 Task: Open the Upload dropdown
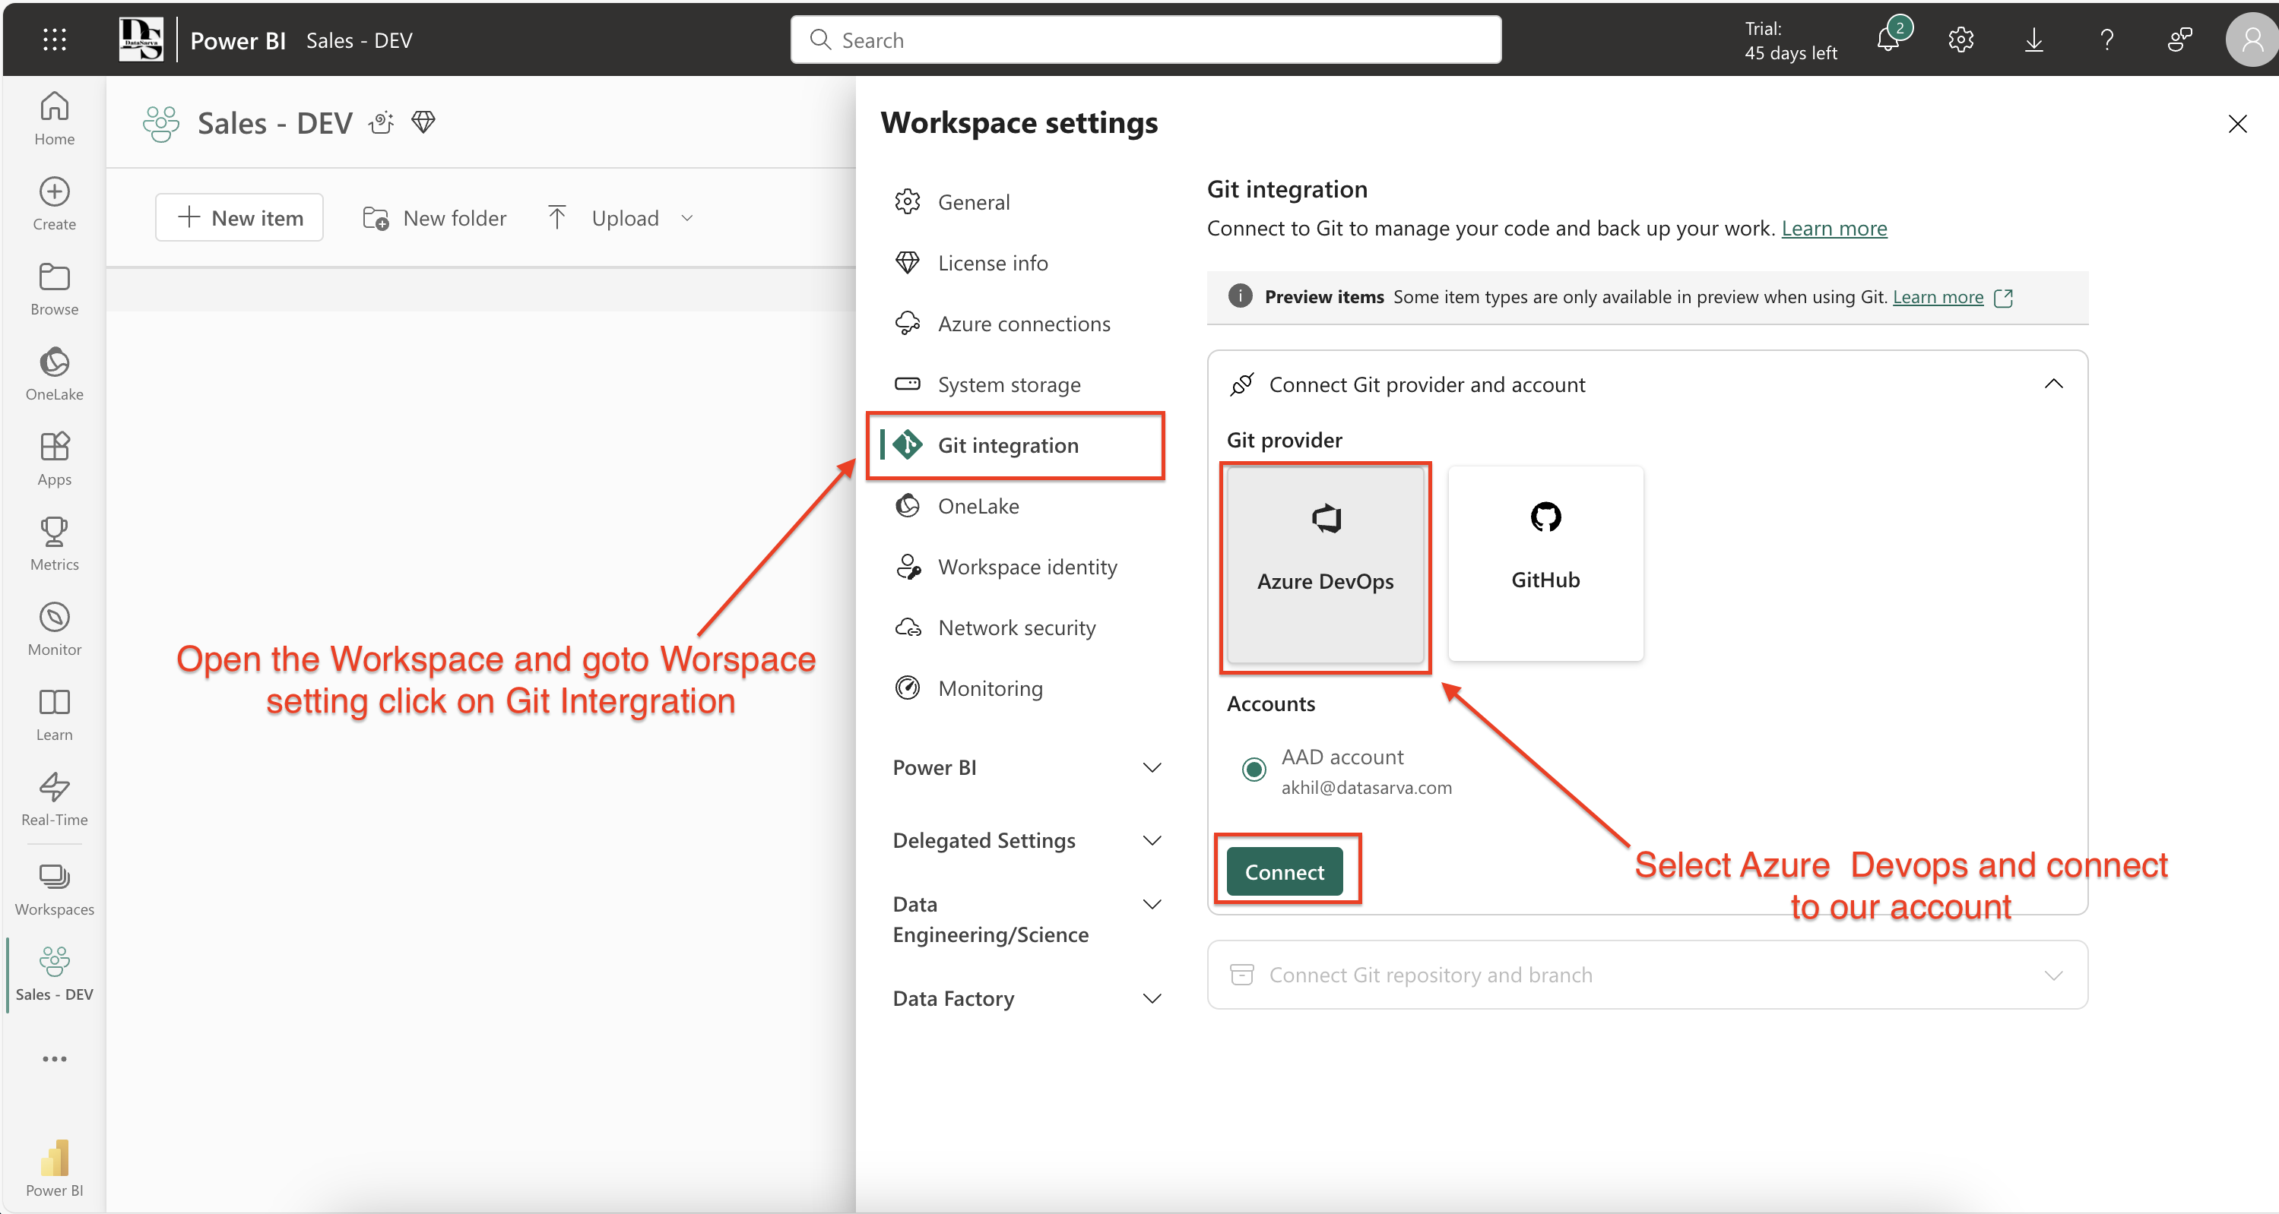(622, 217)
